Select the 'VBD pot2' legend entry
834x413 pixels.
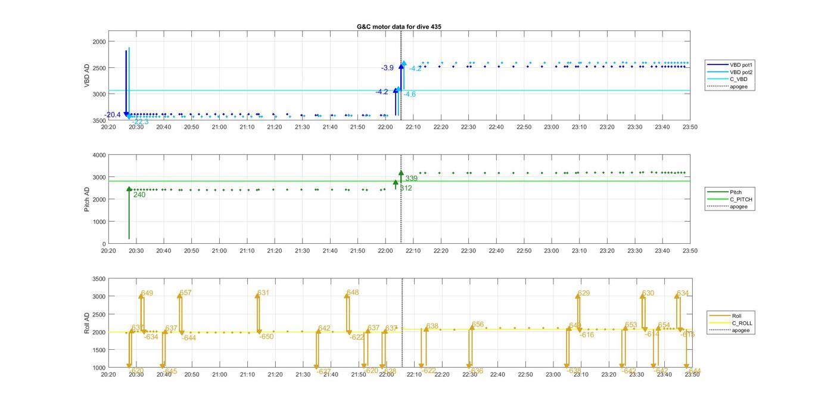pos(742,72)
